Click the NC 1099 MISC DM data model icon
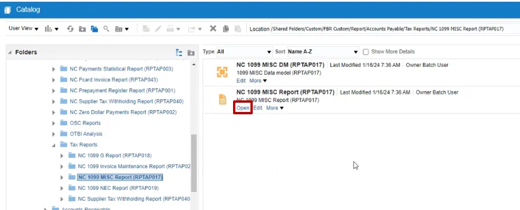520x210 pixels. pos(222,72)
